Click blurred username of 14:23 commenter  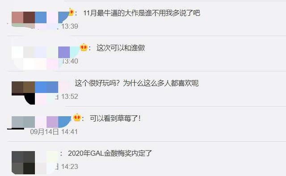(46, 157)
